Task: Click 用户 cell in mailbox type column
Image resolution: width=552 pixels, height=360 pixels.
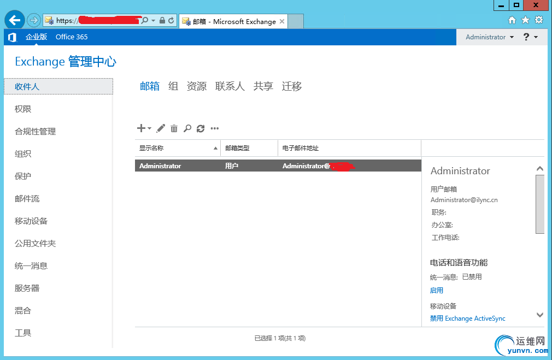Action: point(232,166)
